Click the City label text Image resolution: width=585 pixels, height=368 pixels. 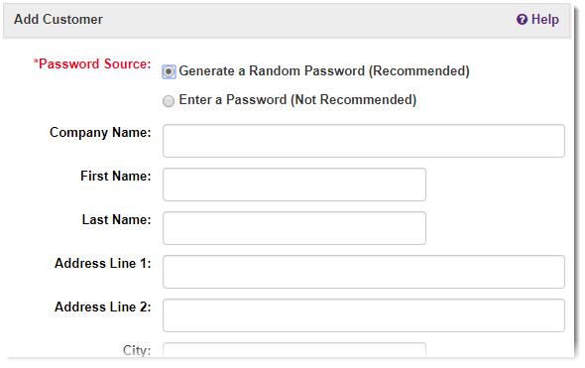(137, 350)
